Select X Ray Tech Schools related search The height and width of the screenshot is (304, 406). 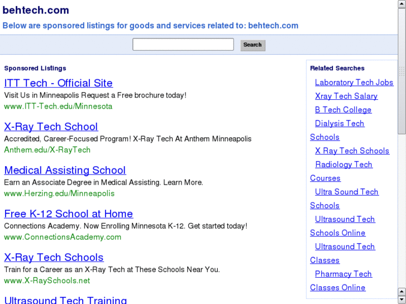(352, 151)
